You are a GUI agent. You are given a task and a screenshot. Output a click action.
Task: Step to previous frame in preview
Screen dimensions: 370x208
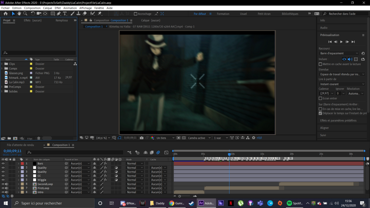[x=335, y=42]
